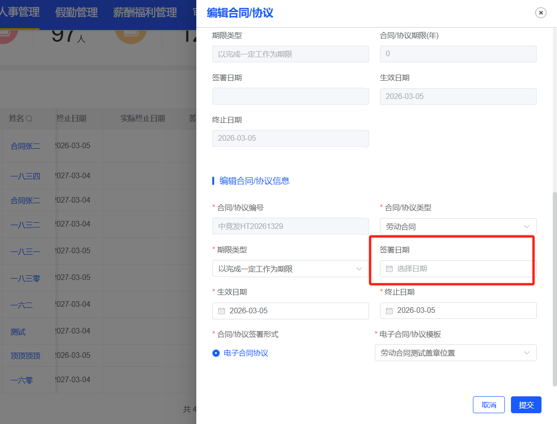Open 电子合同/协议模板 dropdown 劳动合同测试盖章位置
Image resolution: width=557 pixels, height=424 pixels.
point(456,353)
